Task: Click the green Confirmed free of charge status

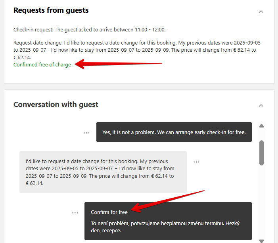Action: pyautogui.click(x=42, y=65)
